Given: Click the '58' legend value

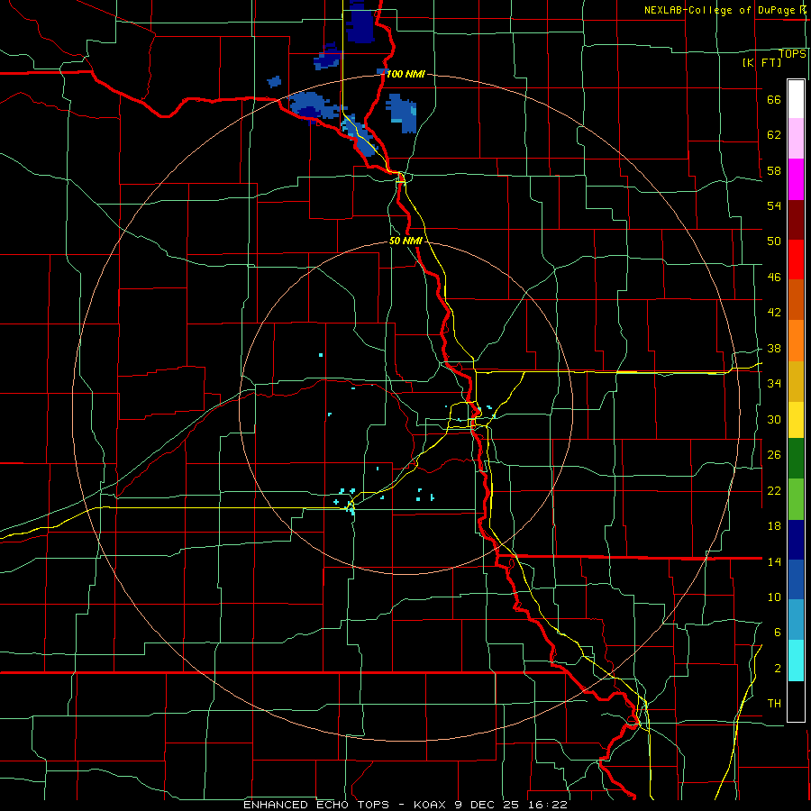Looking at the screenshot, I should pos(774,170).
